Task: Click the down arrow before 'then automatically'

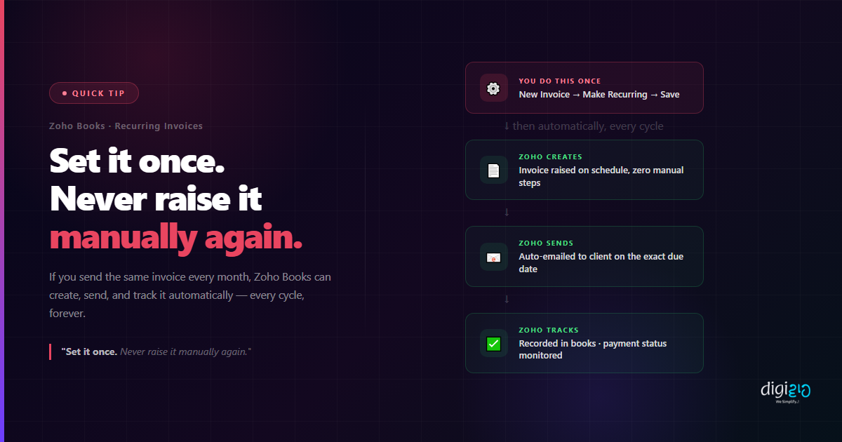Action: pos(507,126)
